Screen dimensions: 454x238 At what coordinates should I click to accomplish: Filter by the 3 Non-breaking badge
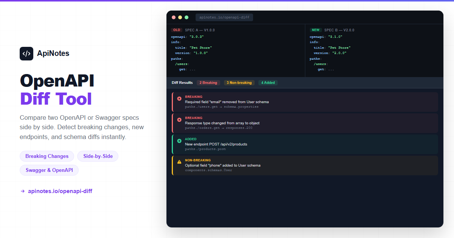(239, 83)
